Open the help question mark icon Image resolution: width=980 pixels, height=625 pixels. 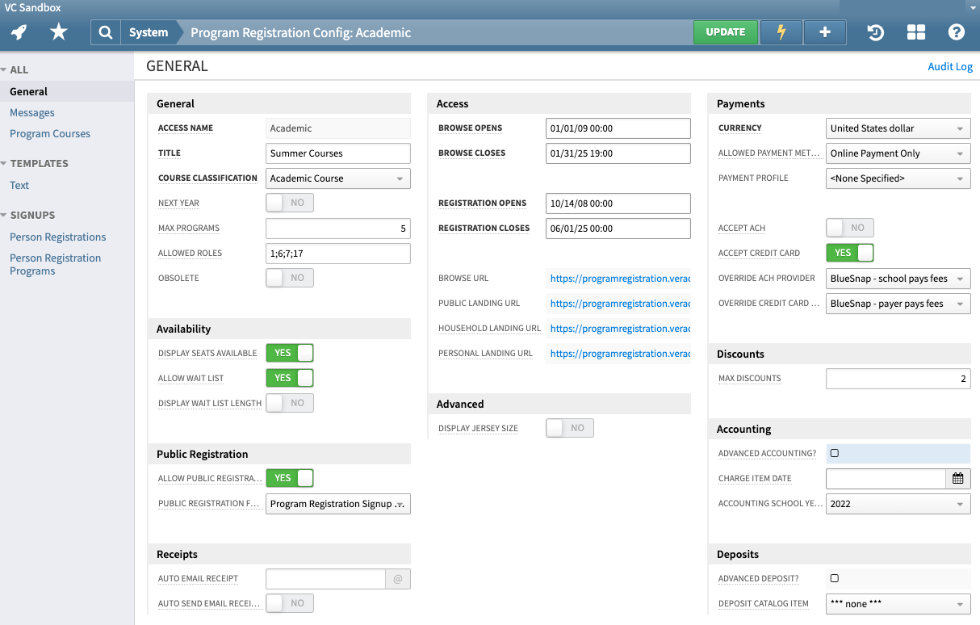pos(957,32)
